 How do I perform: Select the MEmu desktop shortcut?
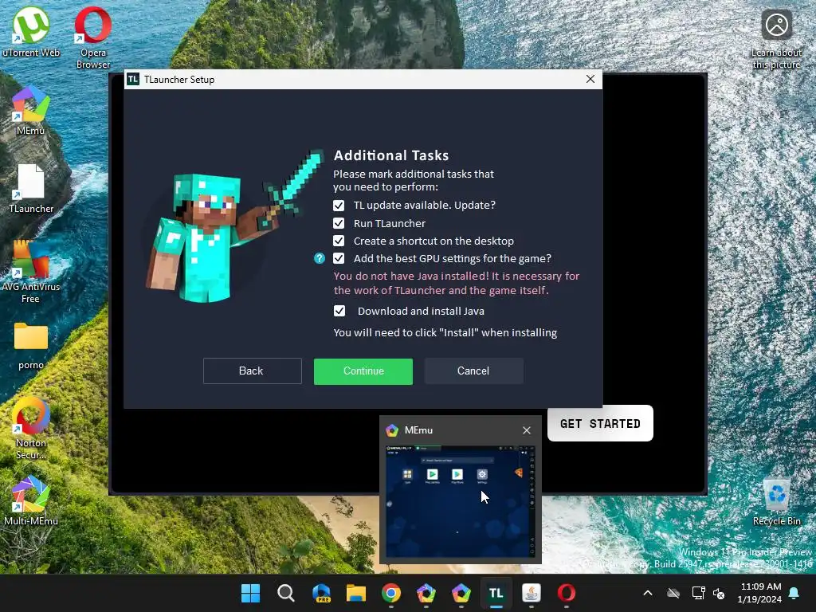click(x=31, y=111)
